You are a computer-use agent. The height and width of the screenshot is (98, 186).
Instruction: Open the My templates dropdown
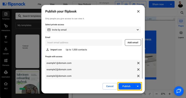[x=28, y=25]
